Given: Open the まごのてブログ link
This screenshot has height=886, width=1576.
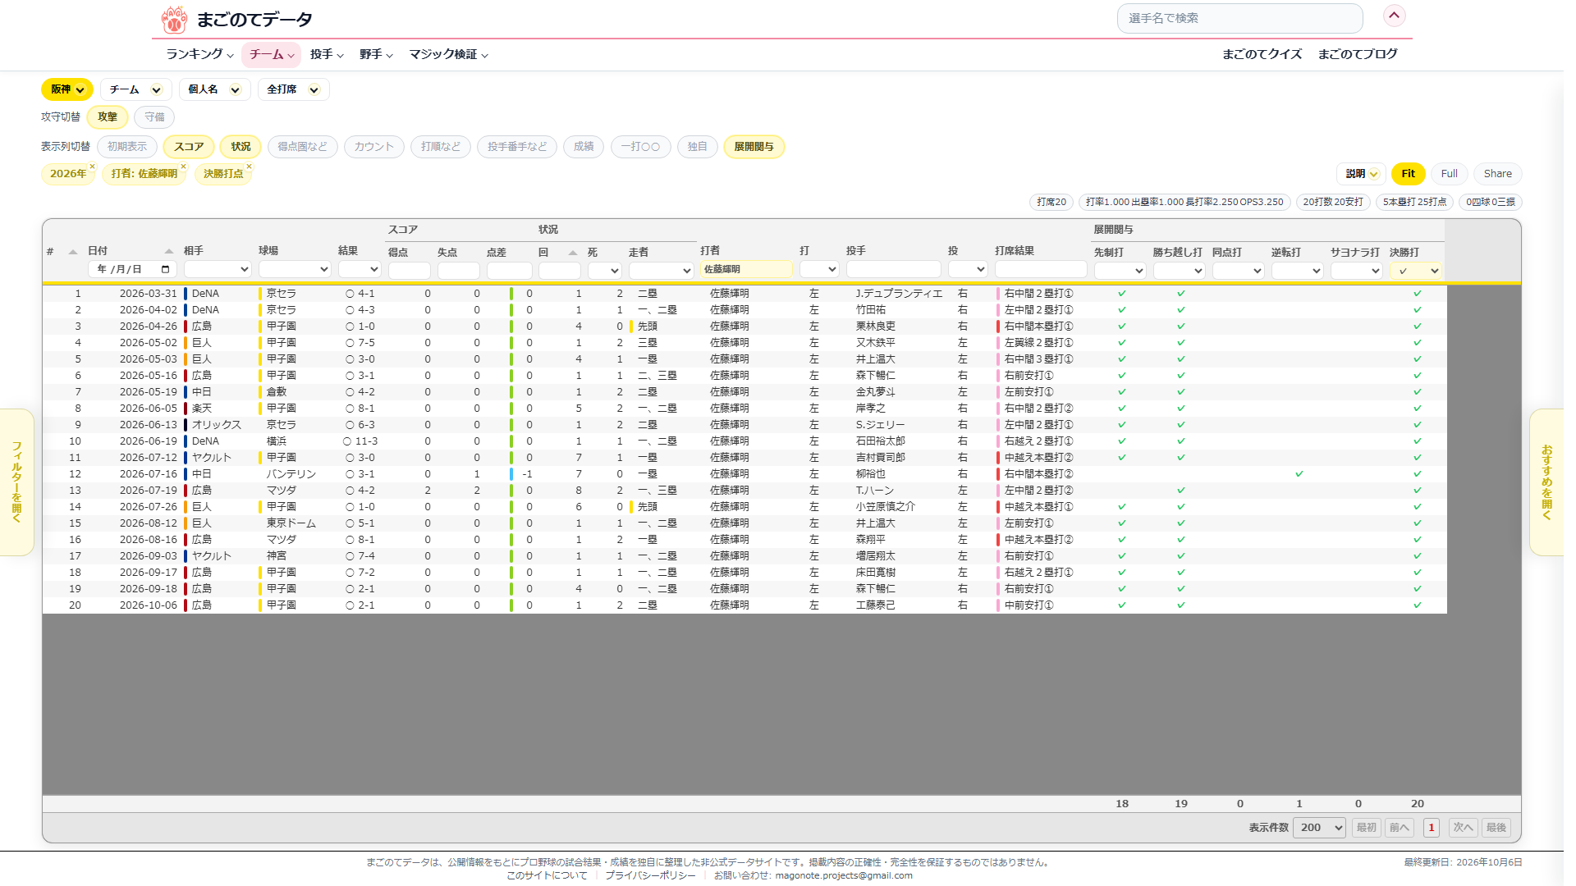Looking at the screenshot, I should tap(1358, 54).
